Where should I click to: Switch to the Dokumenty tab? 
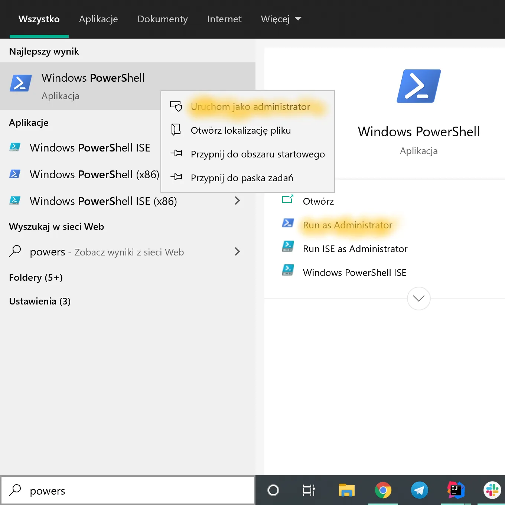pos(163,19)
